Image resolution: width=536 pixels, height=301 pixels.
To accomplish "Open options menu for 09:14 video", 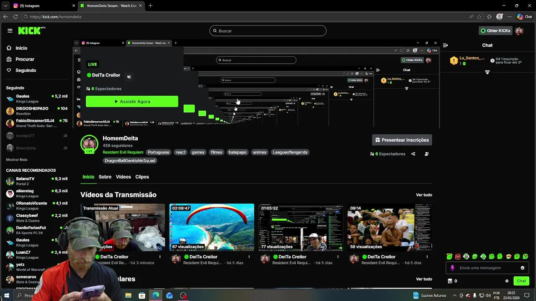I will point(427,257).
